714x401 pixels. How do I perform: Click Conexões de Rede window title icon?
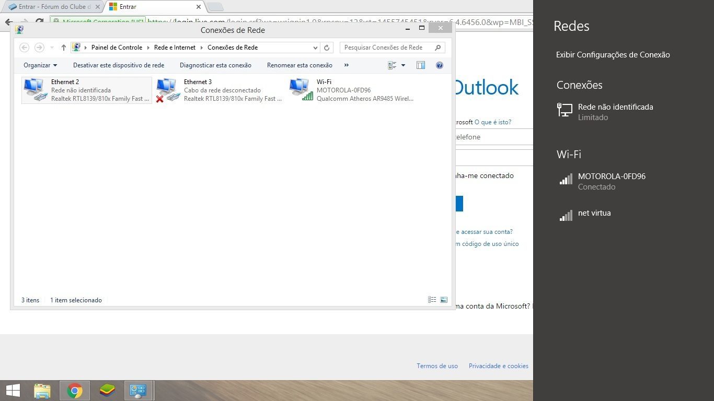point(19,30)
